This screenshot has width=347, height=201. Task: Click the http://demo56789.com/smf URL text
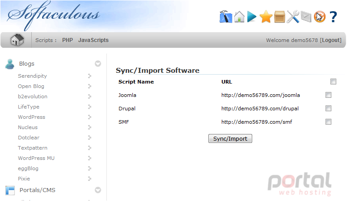click(x=257, y=122)
